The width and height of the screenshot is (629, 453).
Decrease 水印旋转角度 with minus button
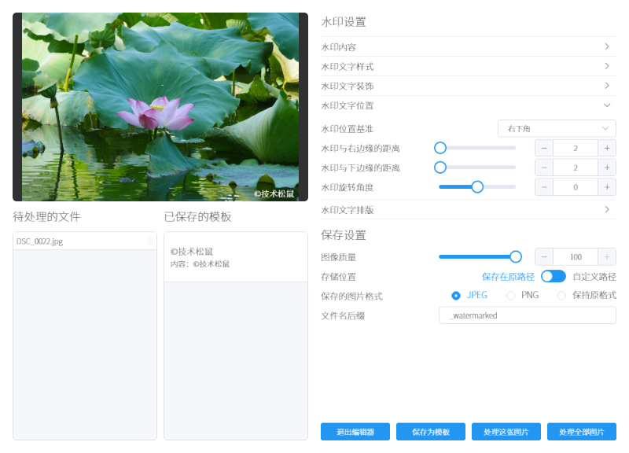click(544, 187)
